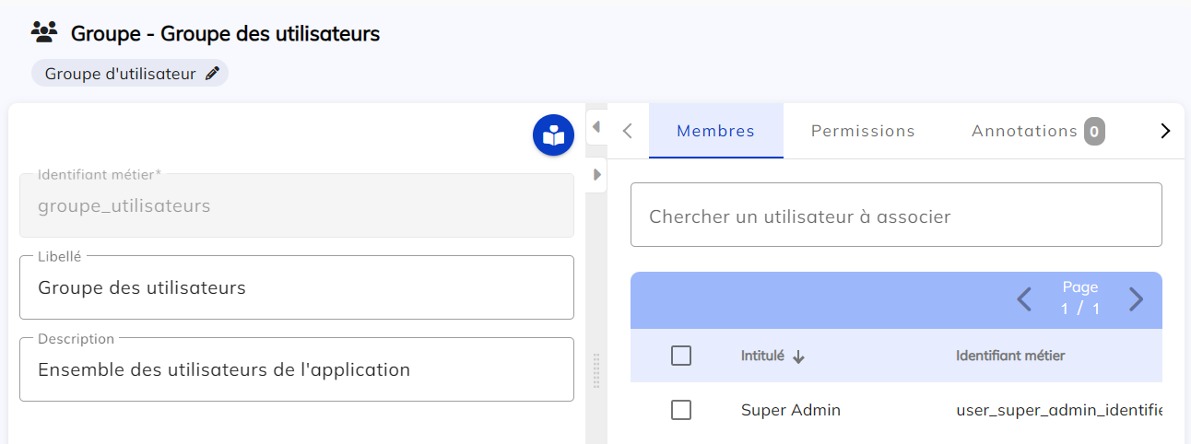Click the Chercher un utilisateur search field
The height and width of the screenshot is (444, 1191).
895,216
